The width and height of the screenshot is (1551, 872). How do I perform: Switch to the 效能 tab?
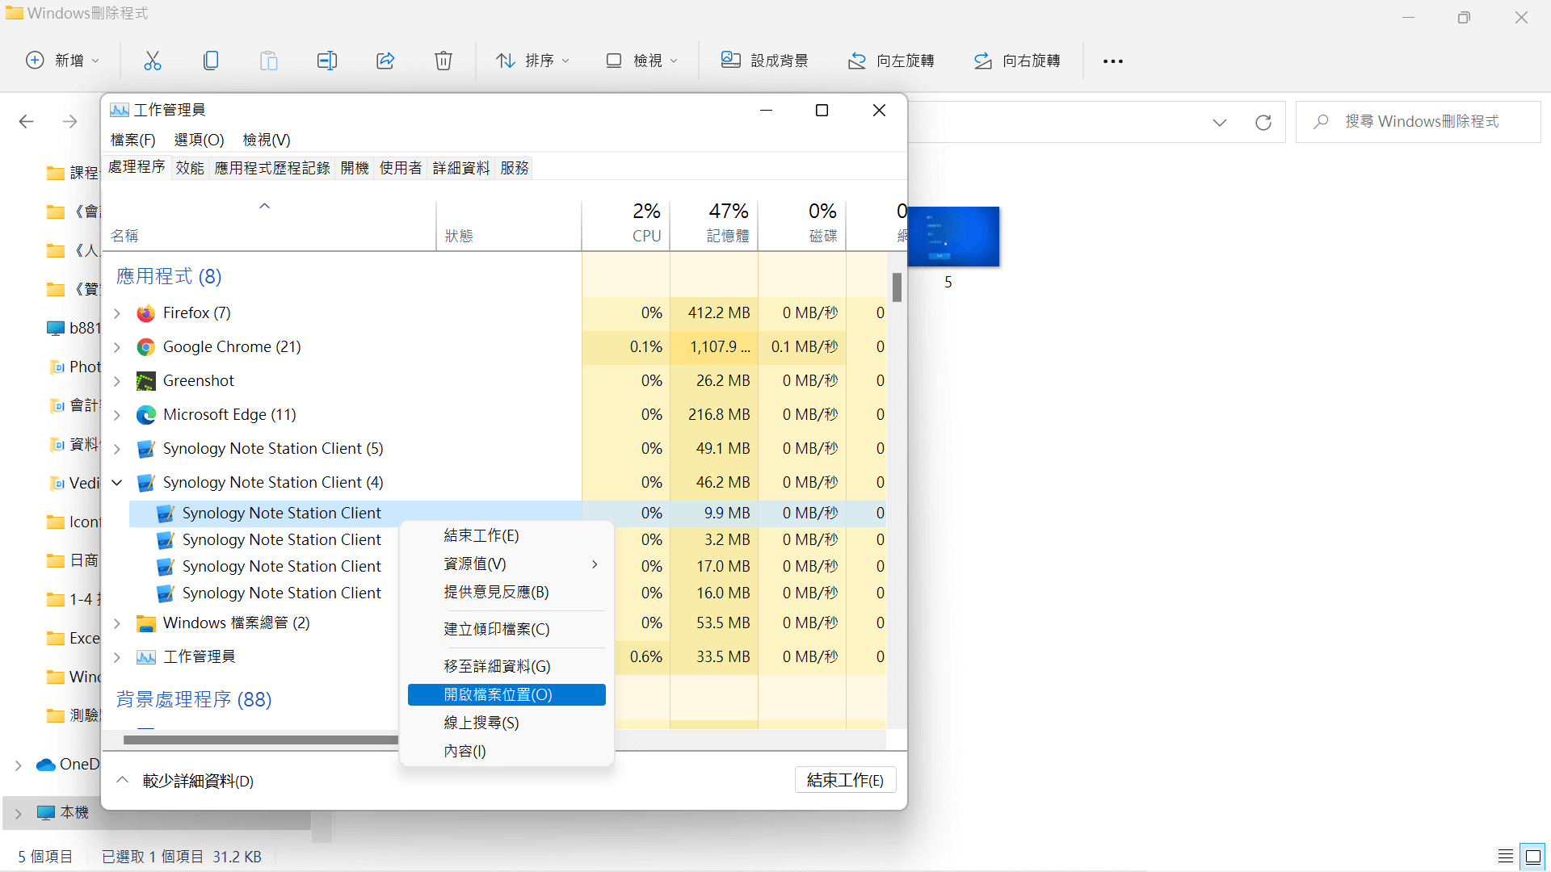coord(190,168)
